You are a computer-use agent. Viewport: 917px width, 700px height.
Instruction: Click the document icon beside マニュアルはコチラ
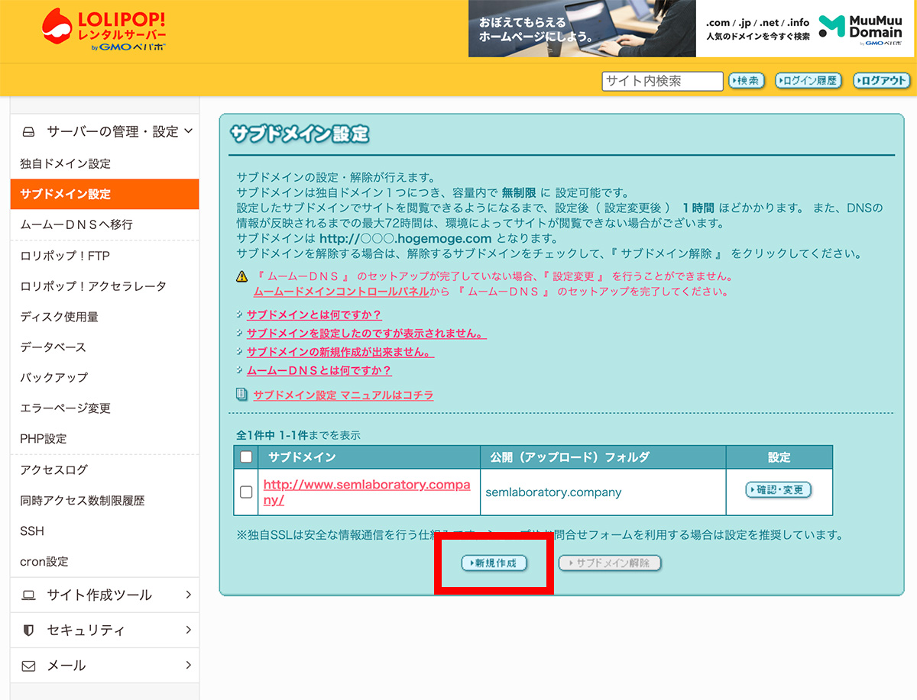point(241,395)
